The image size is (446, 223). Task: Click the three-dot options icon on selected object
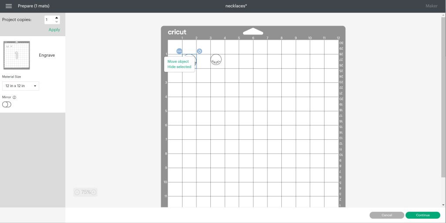tap(179, 51)
